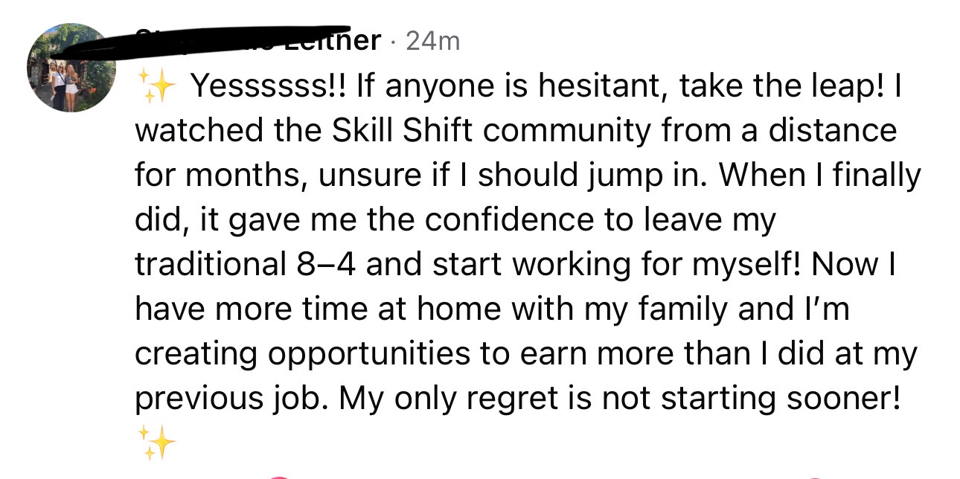Click the words previous job
The height and width of the screenshot is (479, 960).
coord(231,400)
